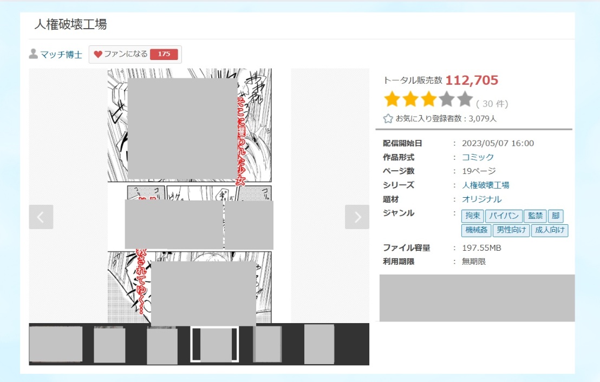Open the series link next to シリーズ
This screenshot has height=382, width=600.
(x=485, y=185)
